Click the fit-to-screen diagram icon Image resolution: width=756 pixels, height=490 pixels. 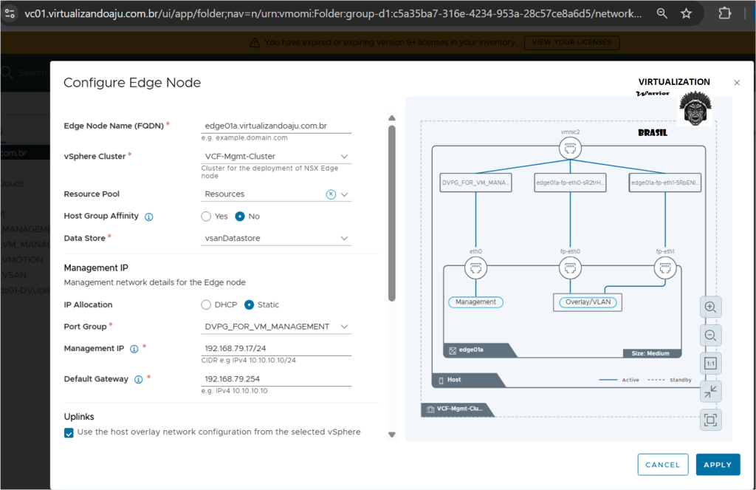click(710, 420)
